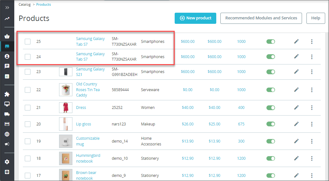Open three-dot menu for Customizable mug
Screen dimensions: 329x181
[x=312, y=141]
